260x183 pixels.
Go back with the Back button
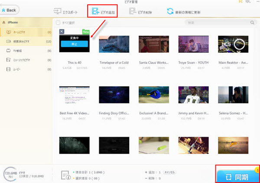pyautogui.click(x=9, y=10)
